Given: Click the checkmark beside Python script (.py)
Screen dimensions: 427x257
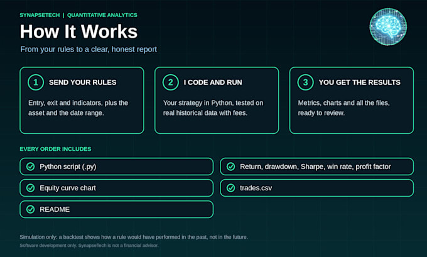Looking at the screenshot, I should click(x=31, y=167).
